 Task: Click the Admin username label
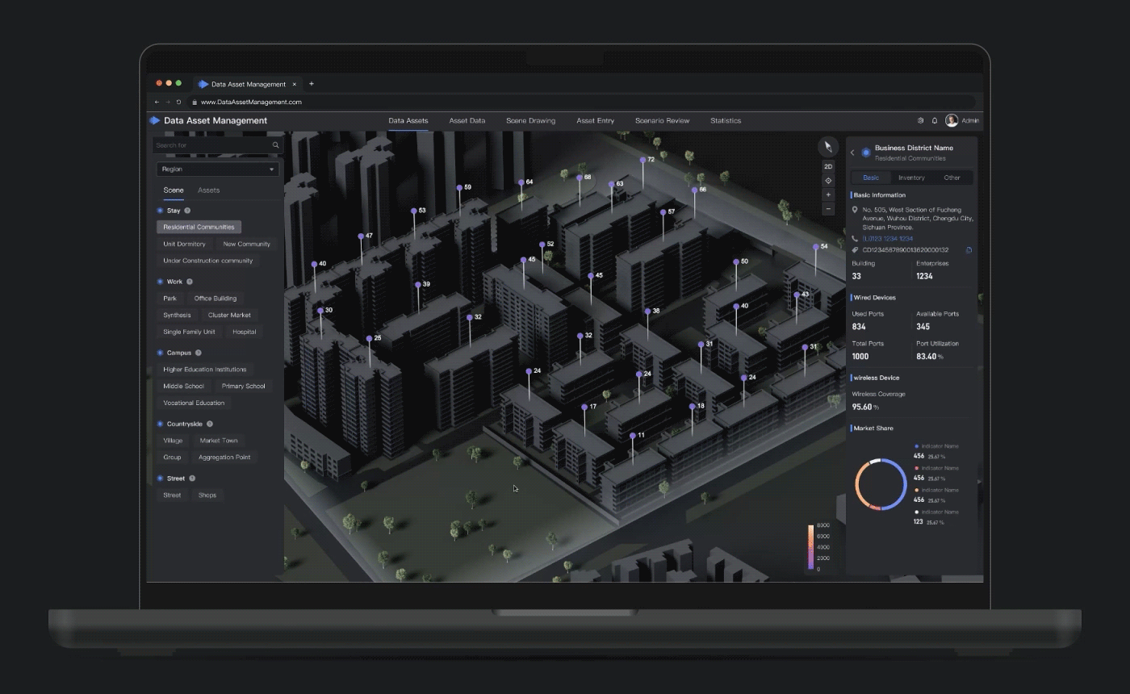970,120
